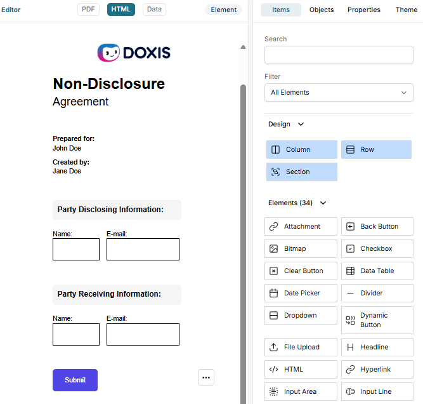
Task: Open the Theme tab
Action: (407, 10)
